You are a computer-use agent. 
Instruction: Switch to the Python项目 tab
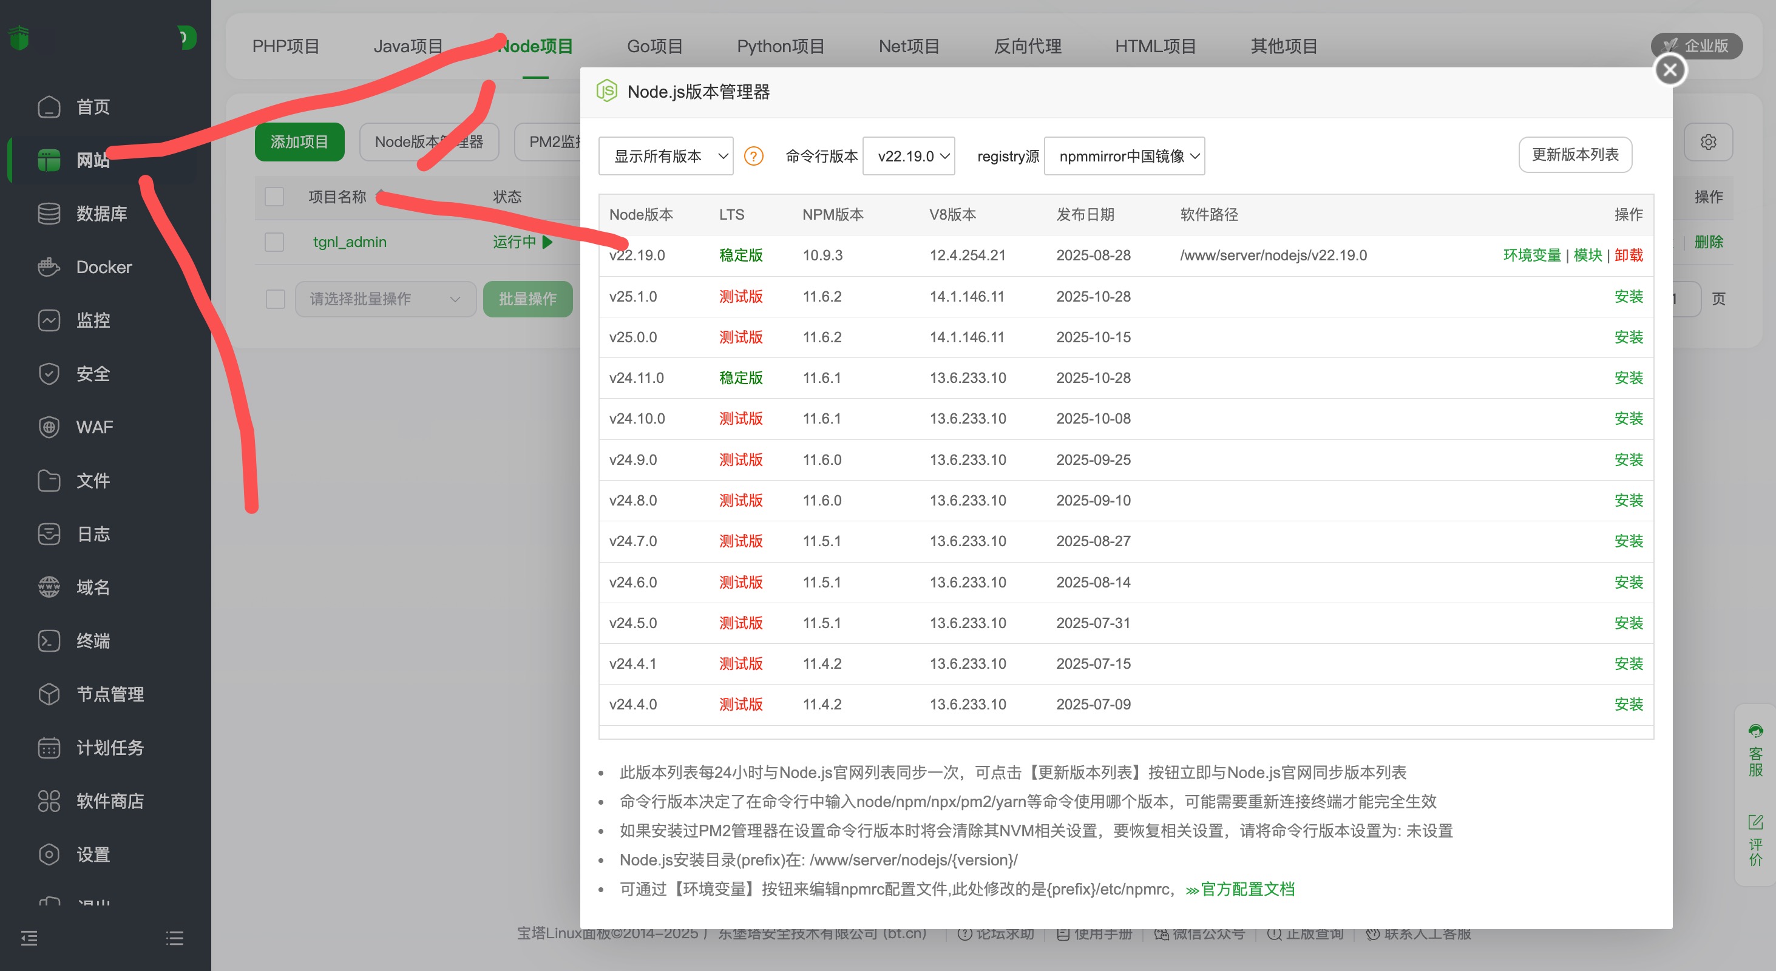781,46
